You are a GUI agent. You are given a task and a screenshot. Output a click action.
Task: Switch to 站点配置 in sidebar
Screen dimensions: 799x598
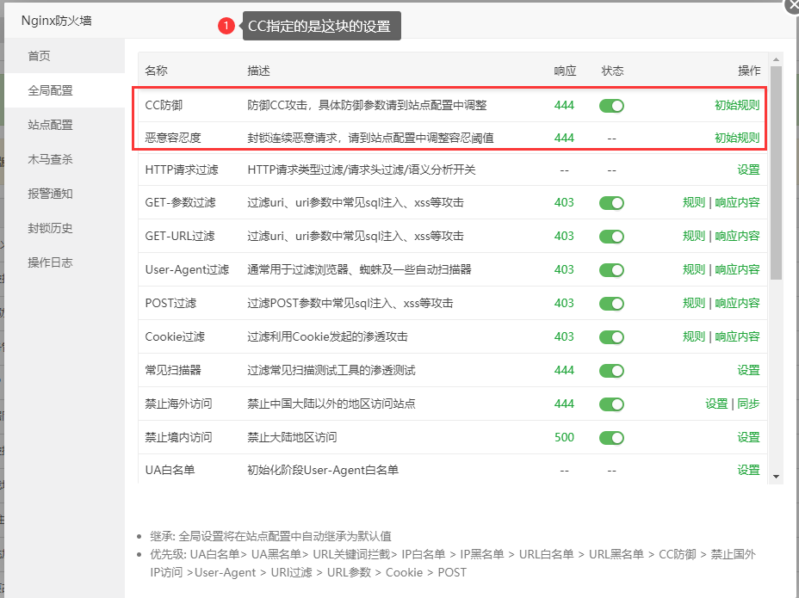pos(50,125)
